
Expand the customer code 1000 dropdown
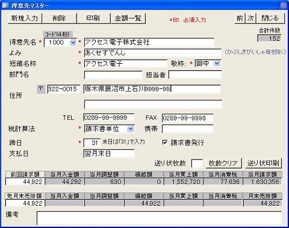coord(73,43)
